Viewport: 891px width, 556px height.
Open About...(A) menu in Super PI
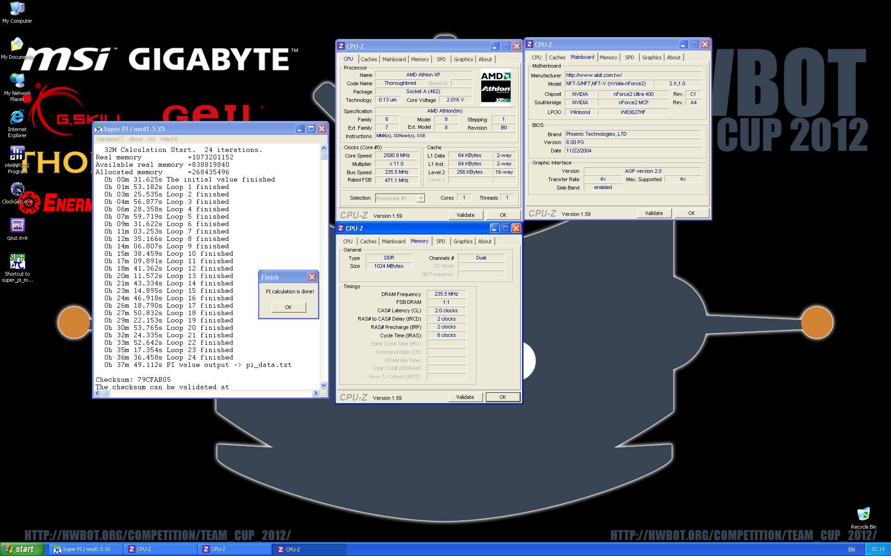(x=142, y=139)
